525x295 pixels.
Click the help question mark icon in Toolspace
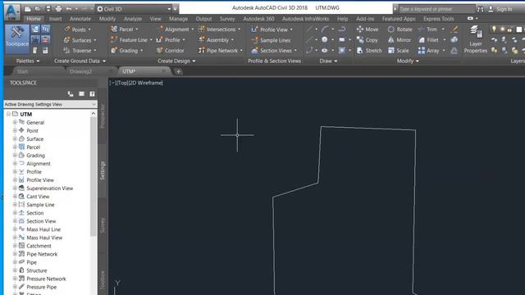point(92,94)
